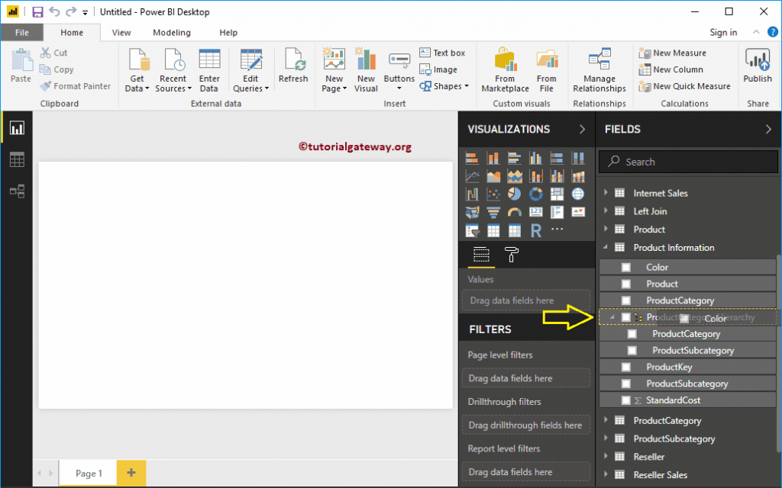The height and width of the screenshot is (488, 782).
Task: Select the Treemap visualization
Action: click(x=557, y=194)
